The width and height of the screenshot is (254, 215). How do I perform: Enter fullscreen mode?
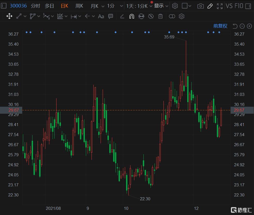(220, 6)
